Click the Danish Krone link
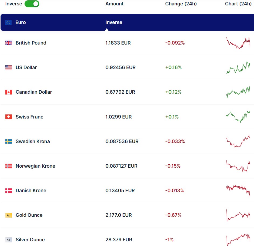This screenshot has width=254, height=247. [31, 191]
